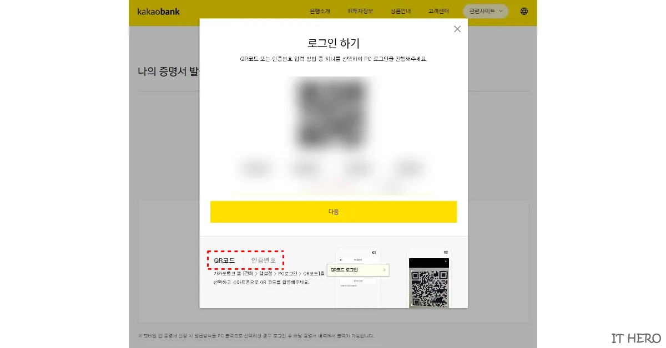Image resolution: width=666 pixels, height=348 pixels.
Task: Switch to the 인증번호 tab
Action: [x=264, y=260]
